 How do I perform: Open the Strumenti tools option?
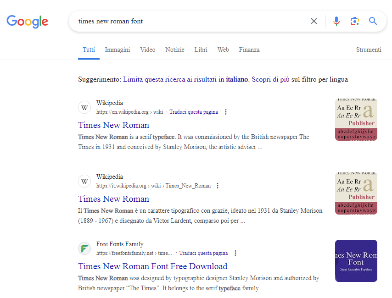point(369,50)
